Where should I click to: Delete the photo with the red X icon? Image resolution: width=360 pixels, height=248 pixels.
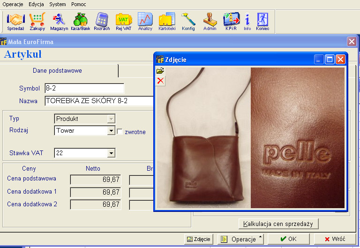(x=160, y=81)
